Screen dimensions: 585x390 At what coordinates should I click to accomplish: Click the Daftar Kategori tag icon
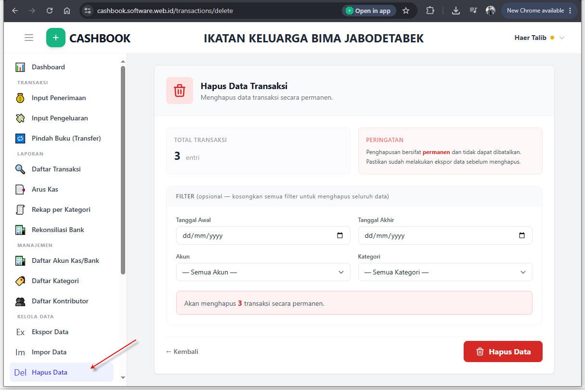coord(20,281)
